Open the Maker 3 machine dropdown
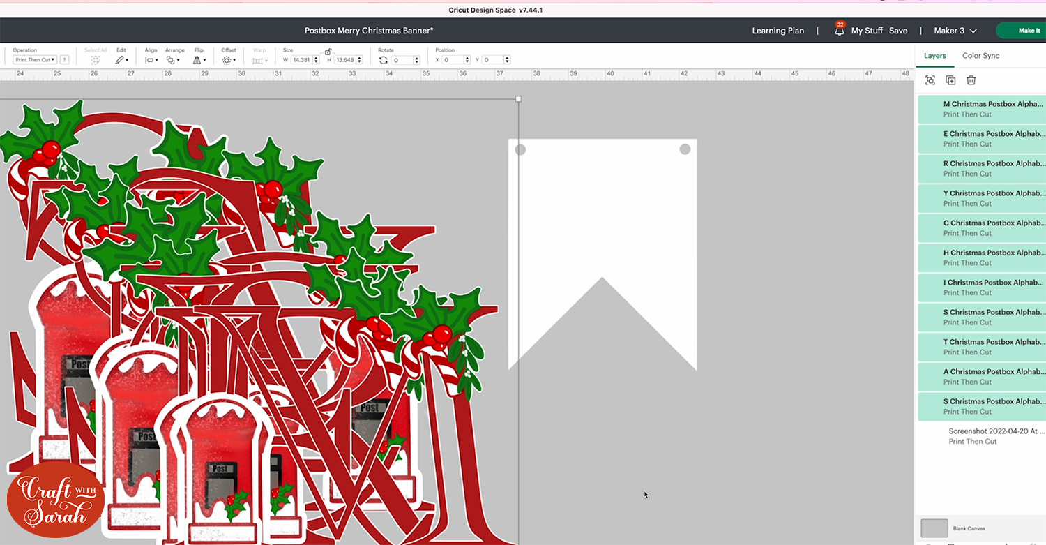 coord(955,31)
